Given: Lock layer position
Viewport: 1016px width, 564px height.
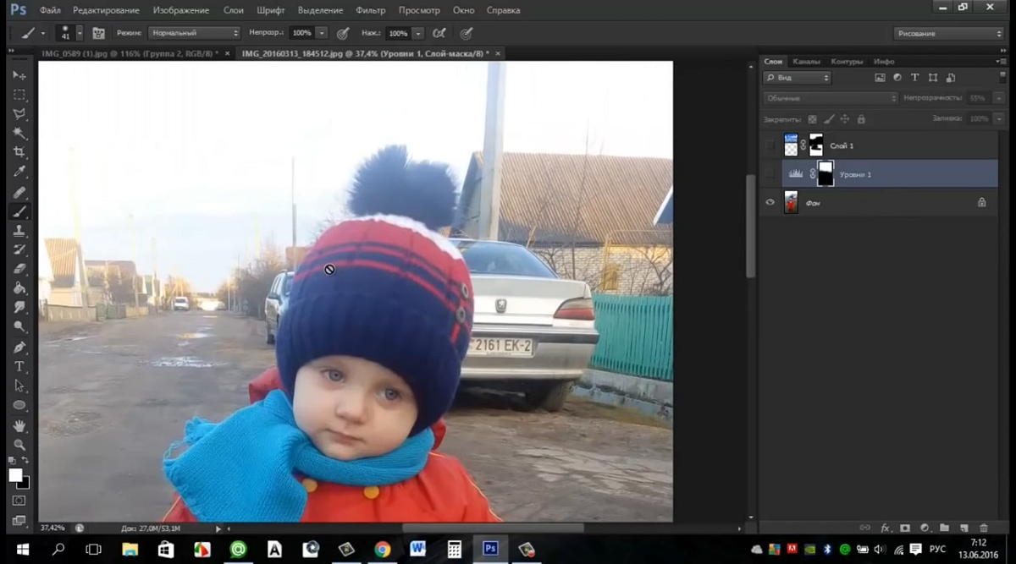Looking at the screenshot, I should pos(845,119).
